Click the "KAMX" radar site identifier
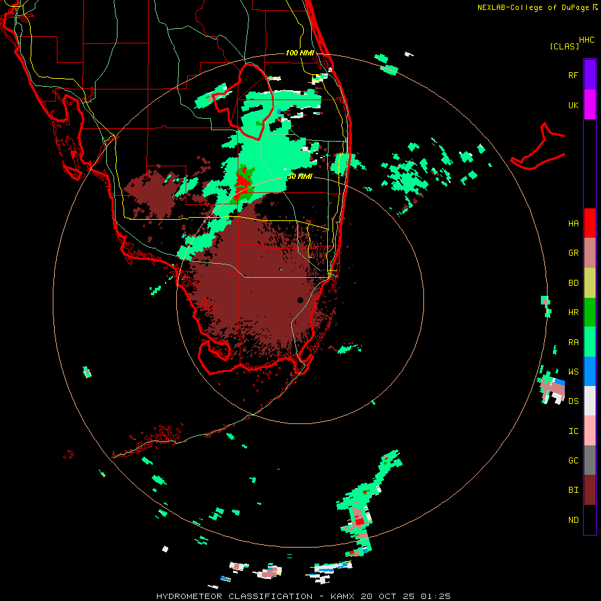Image resolution: width=601 pixels, height=601 pixels. coord(343,596)
